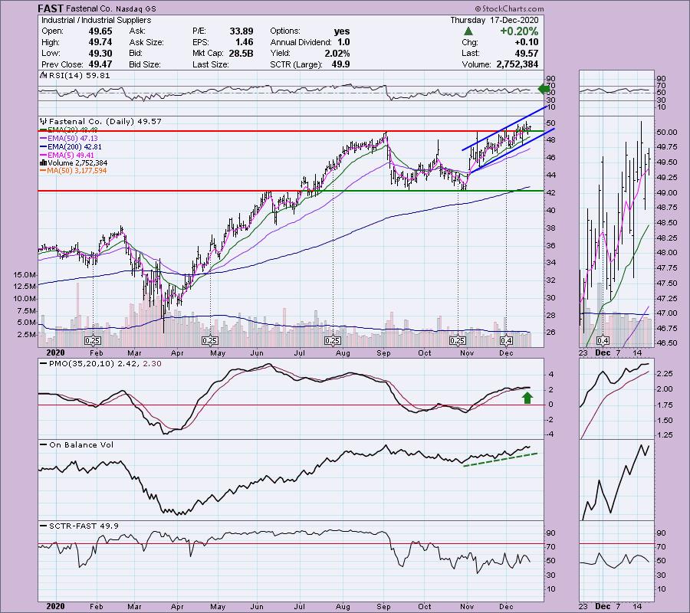Click the SCTR-FAST 49.9 indicator label
Image resolution: width=690 pixels, height=613 pixels.
(79, 526)
